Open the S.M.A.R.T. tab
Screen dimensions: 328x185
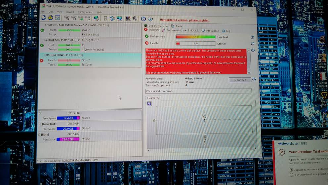[x=191, y=30]
